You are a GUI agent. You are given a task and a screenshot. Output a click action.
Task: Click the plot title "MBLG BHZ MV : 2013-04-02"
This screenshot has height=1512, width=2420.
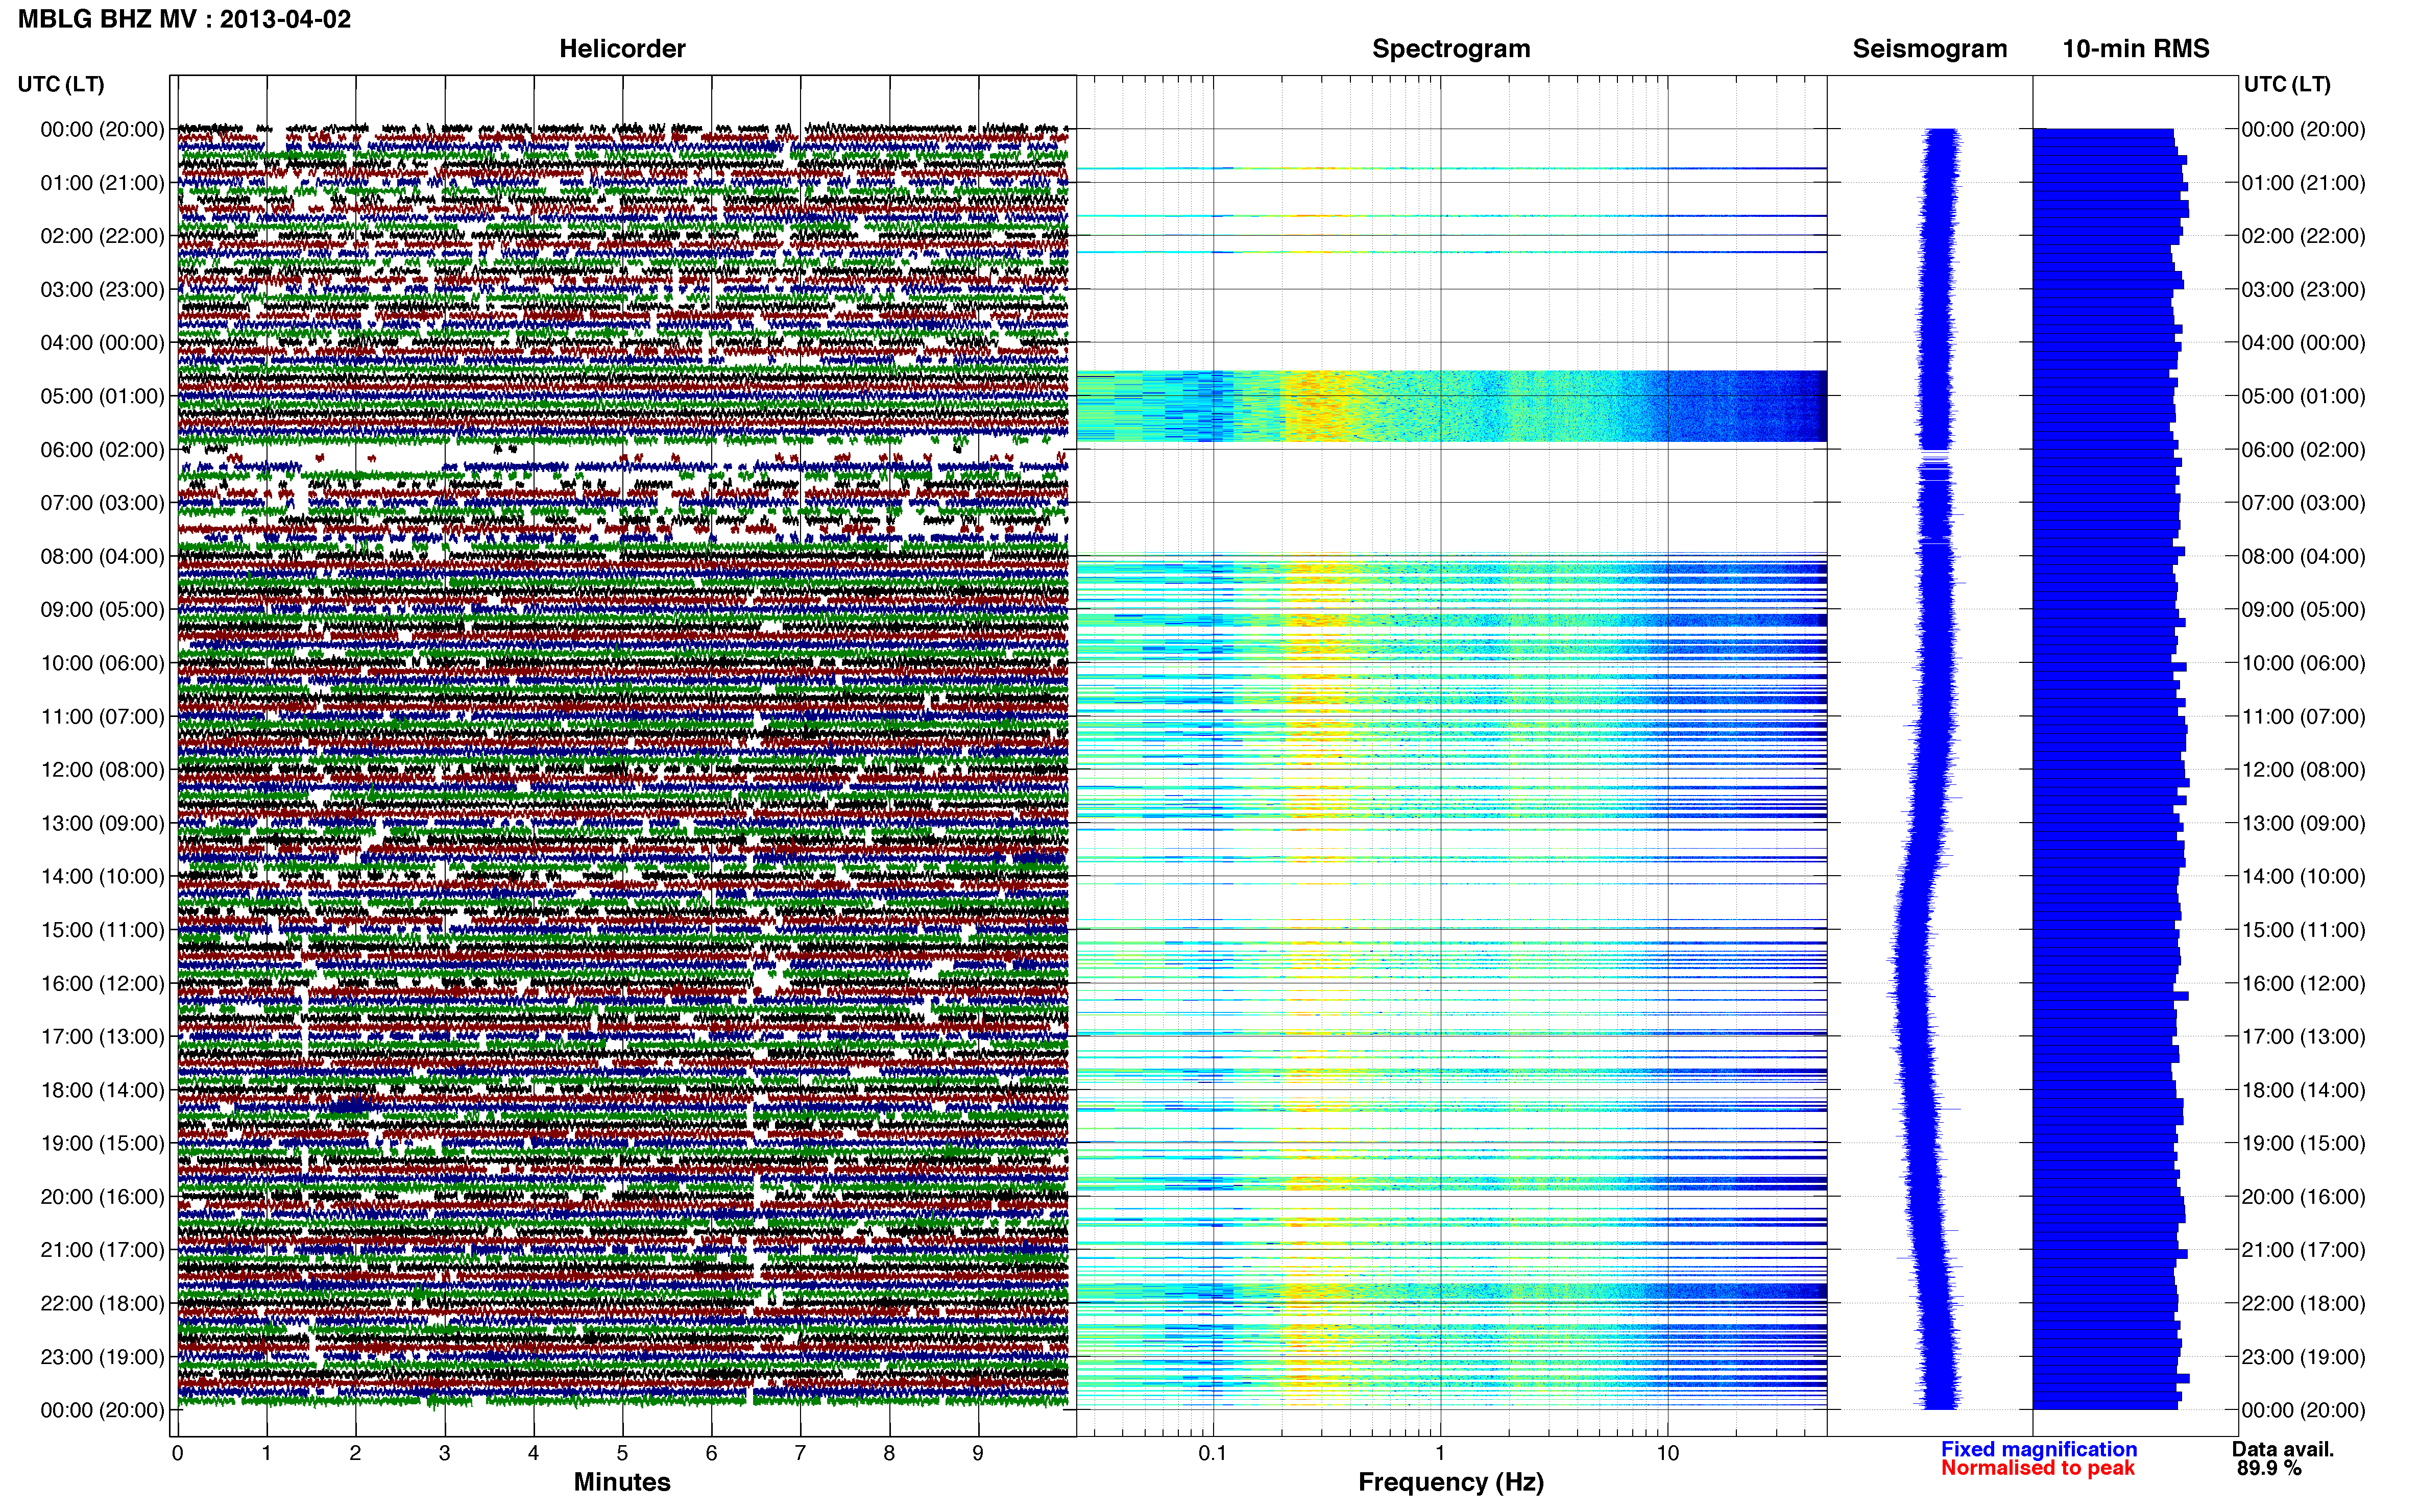click(185, 19)
